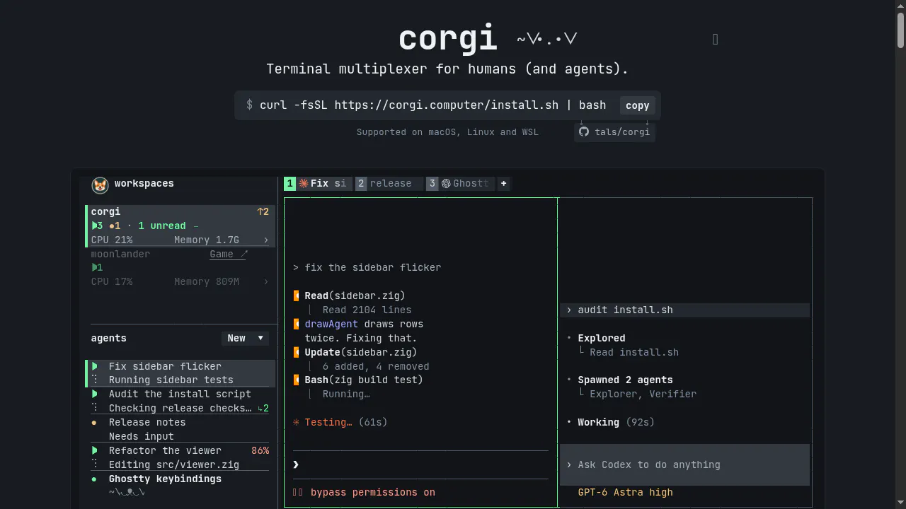906x509 pixels.
Task: Click the OpenAI logo on the Ghostt tab
Action: (446, 183)
